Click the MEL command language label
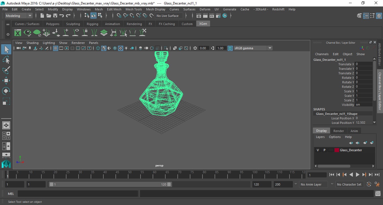 pos(11,194)
